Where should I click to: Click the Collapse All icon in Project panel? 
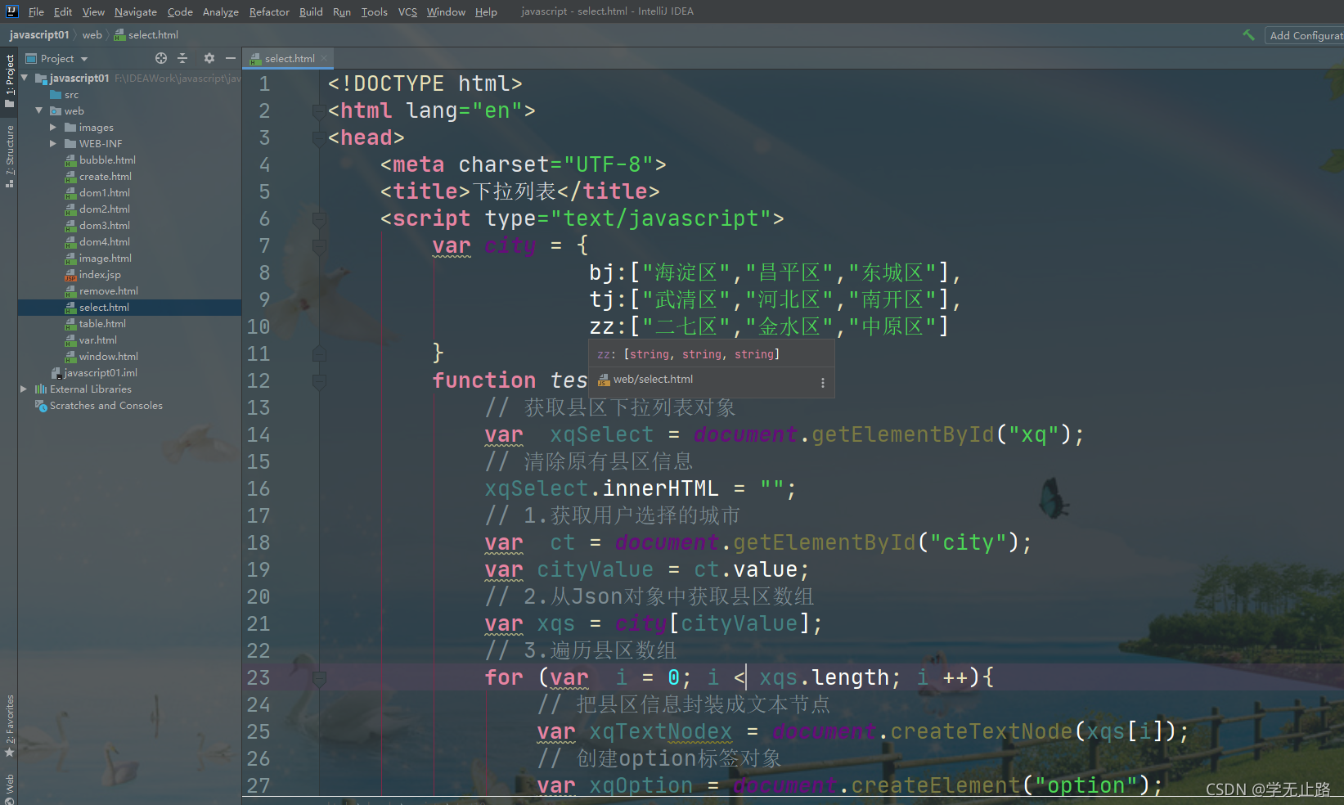pos(182,58)
